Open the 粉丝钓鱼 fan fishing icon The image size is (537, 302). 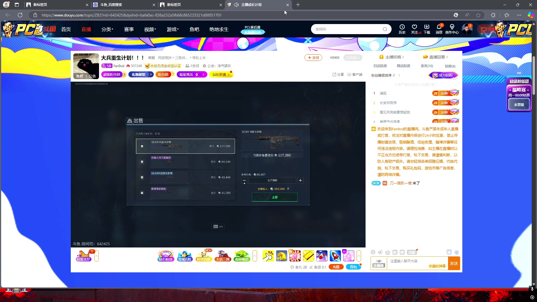pos(204,256)
